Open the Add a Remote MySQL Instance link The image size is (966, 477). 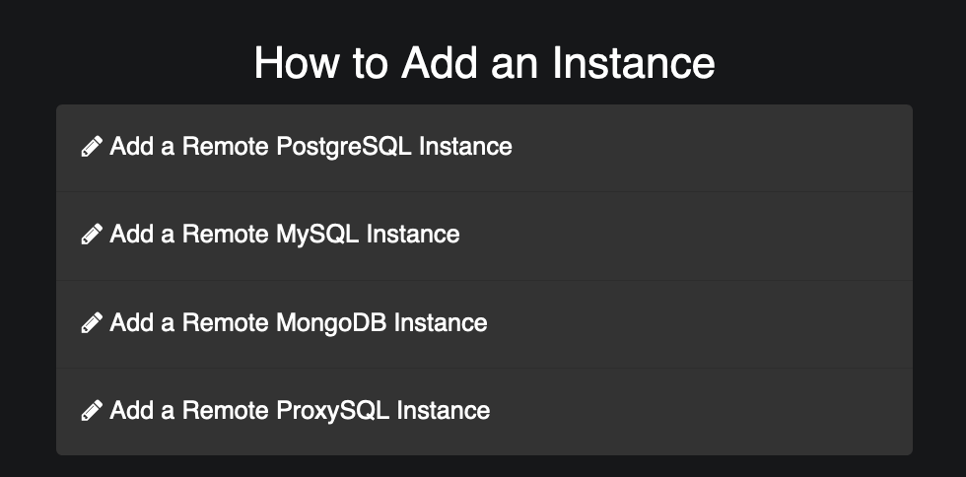[x=285, y=235]
